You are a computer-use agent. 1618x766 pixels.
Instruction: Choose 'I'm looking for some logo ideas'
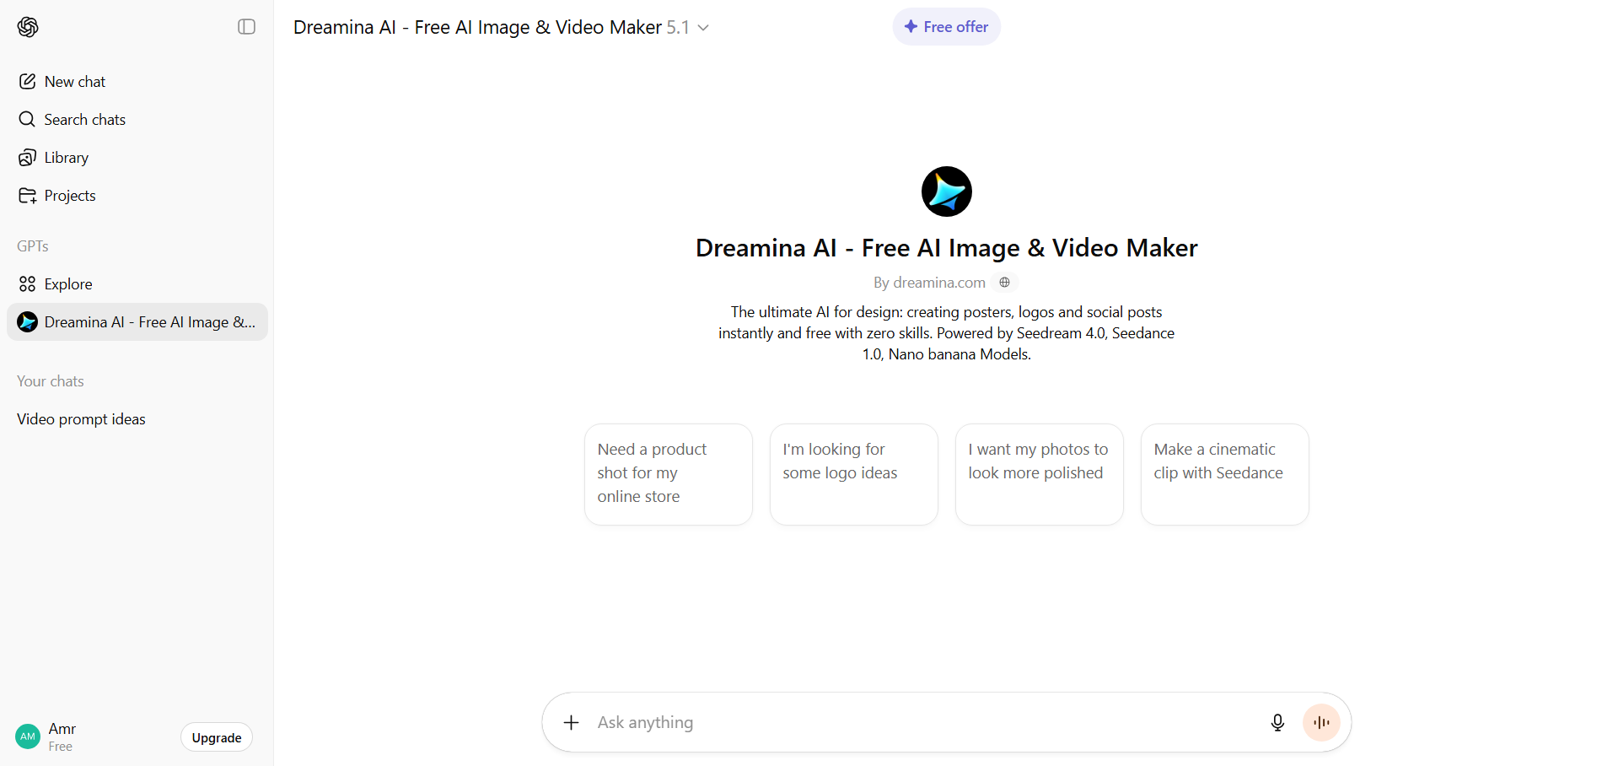coord(853,474)
